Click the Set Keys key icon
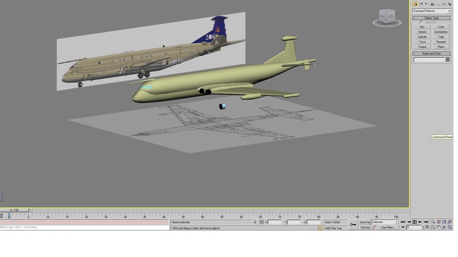Viewport: 458px width, 257px height. pyautogui.click(x=353, y=225)
